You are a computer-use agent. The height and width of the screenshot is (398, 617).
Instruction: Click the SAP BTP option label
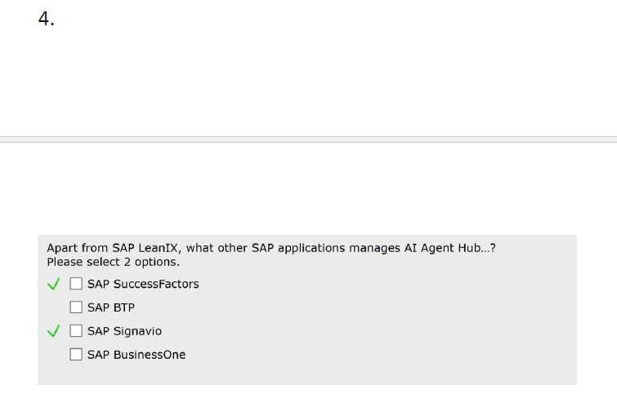point(111,307)
